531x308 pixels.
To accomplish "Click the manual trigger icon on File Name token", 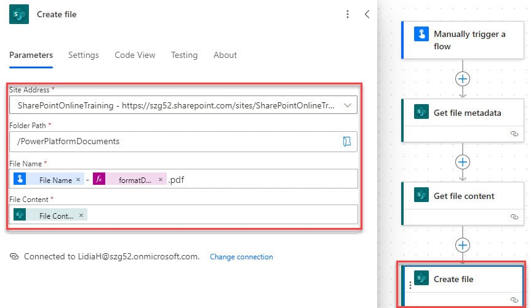I will pyautogui.click(x=20, y=179).
